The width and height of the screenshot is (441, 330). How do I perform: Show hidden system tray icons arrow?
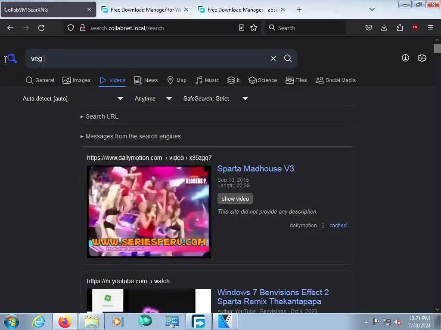tap(366, 322)
